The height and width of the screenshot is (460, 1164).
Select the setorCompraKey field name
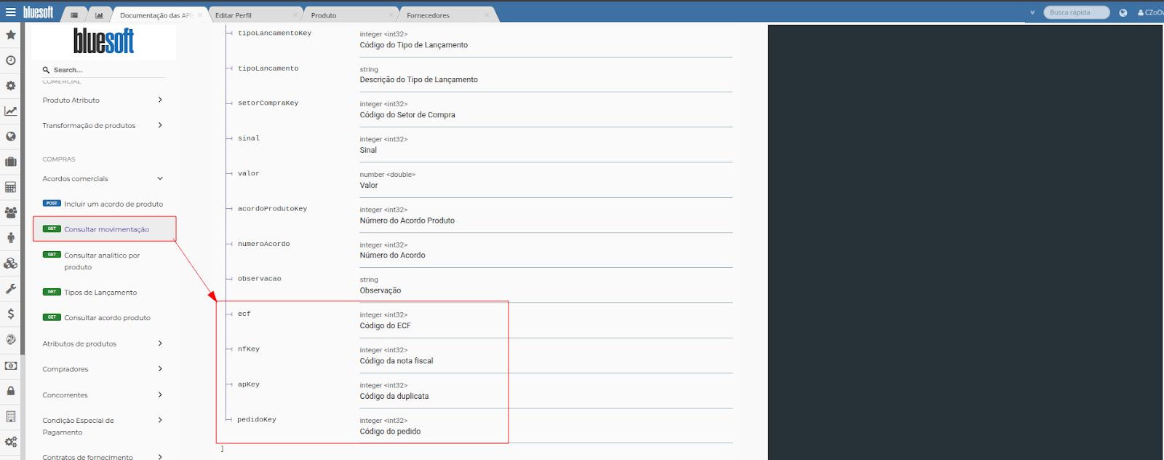(268, 103)
